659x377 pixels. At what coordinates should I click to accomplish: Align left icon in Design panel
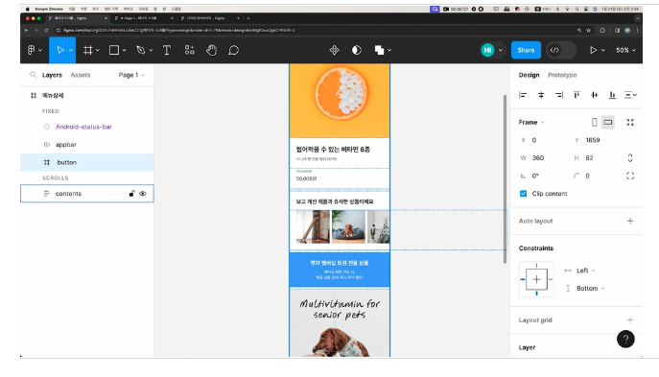pyautogui.click(x=523, y=95)
